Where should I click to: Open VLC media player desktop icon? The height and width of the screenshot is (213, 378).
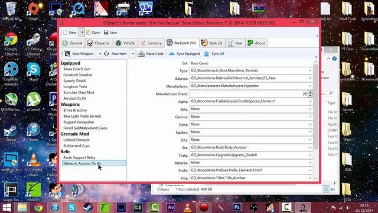coord(34,164)
